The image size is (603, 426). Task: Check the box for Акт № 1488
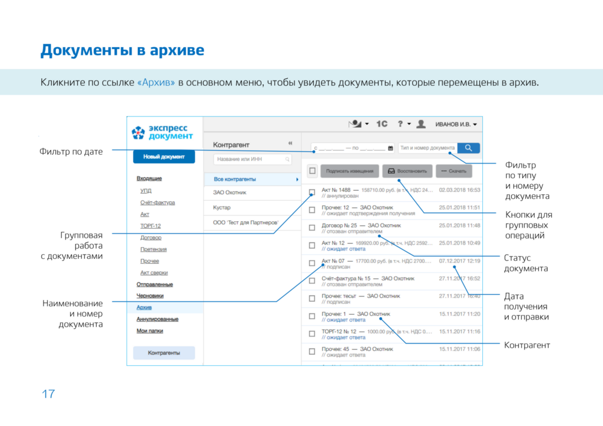click(312, 192)
